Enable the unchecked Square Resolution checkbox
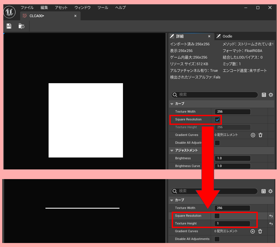Image resolution: width=280 pixels, height=247 pixels. [217, 216]
